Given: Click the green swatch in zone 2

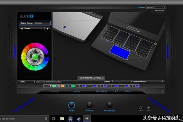Looking at the screenshot, I should coord(73,86).
